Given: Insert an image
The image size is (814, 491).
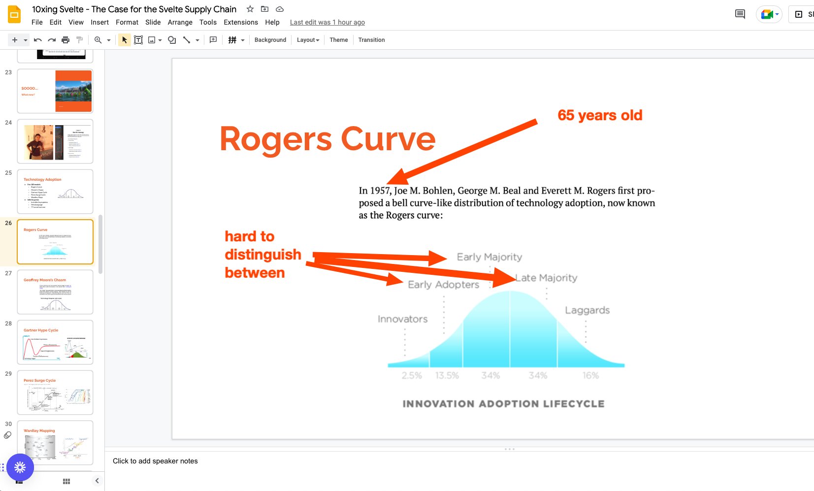Looking at the screenshot, I should (152, 40).
